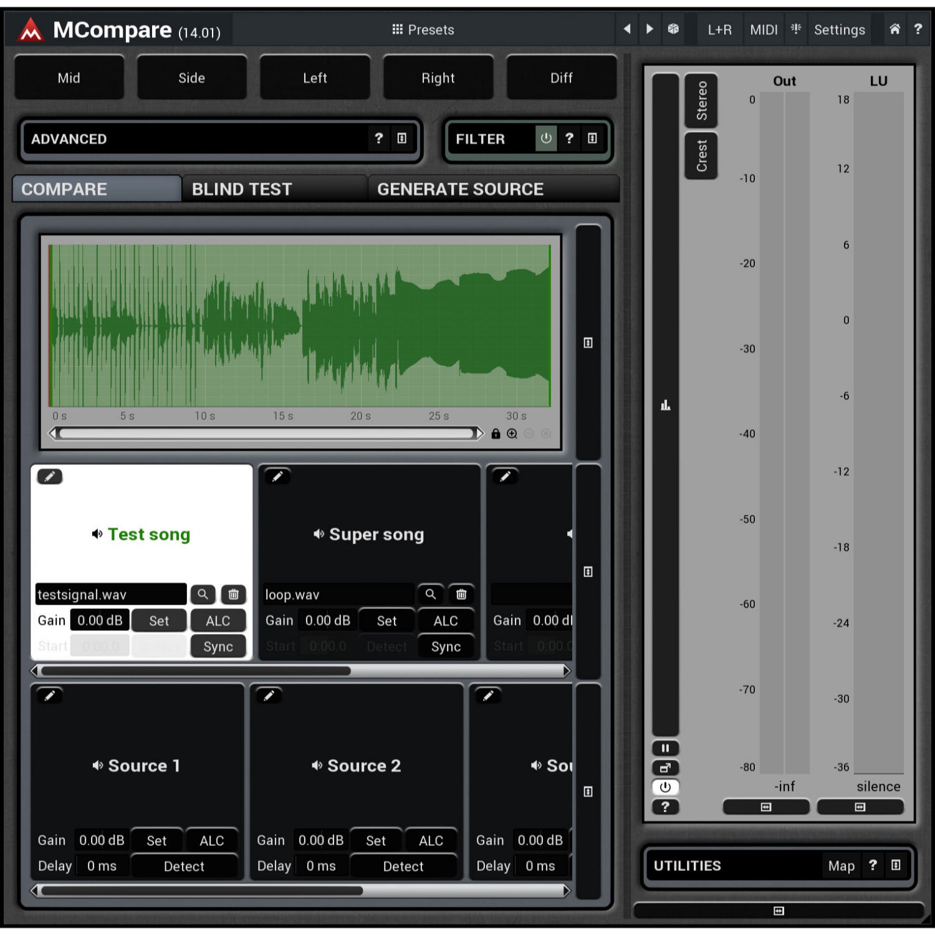
Task: Pause the meter display
Action: point(665,748)
